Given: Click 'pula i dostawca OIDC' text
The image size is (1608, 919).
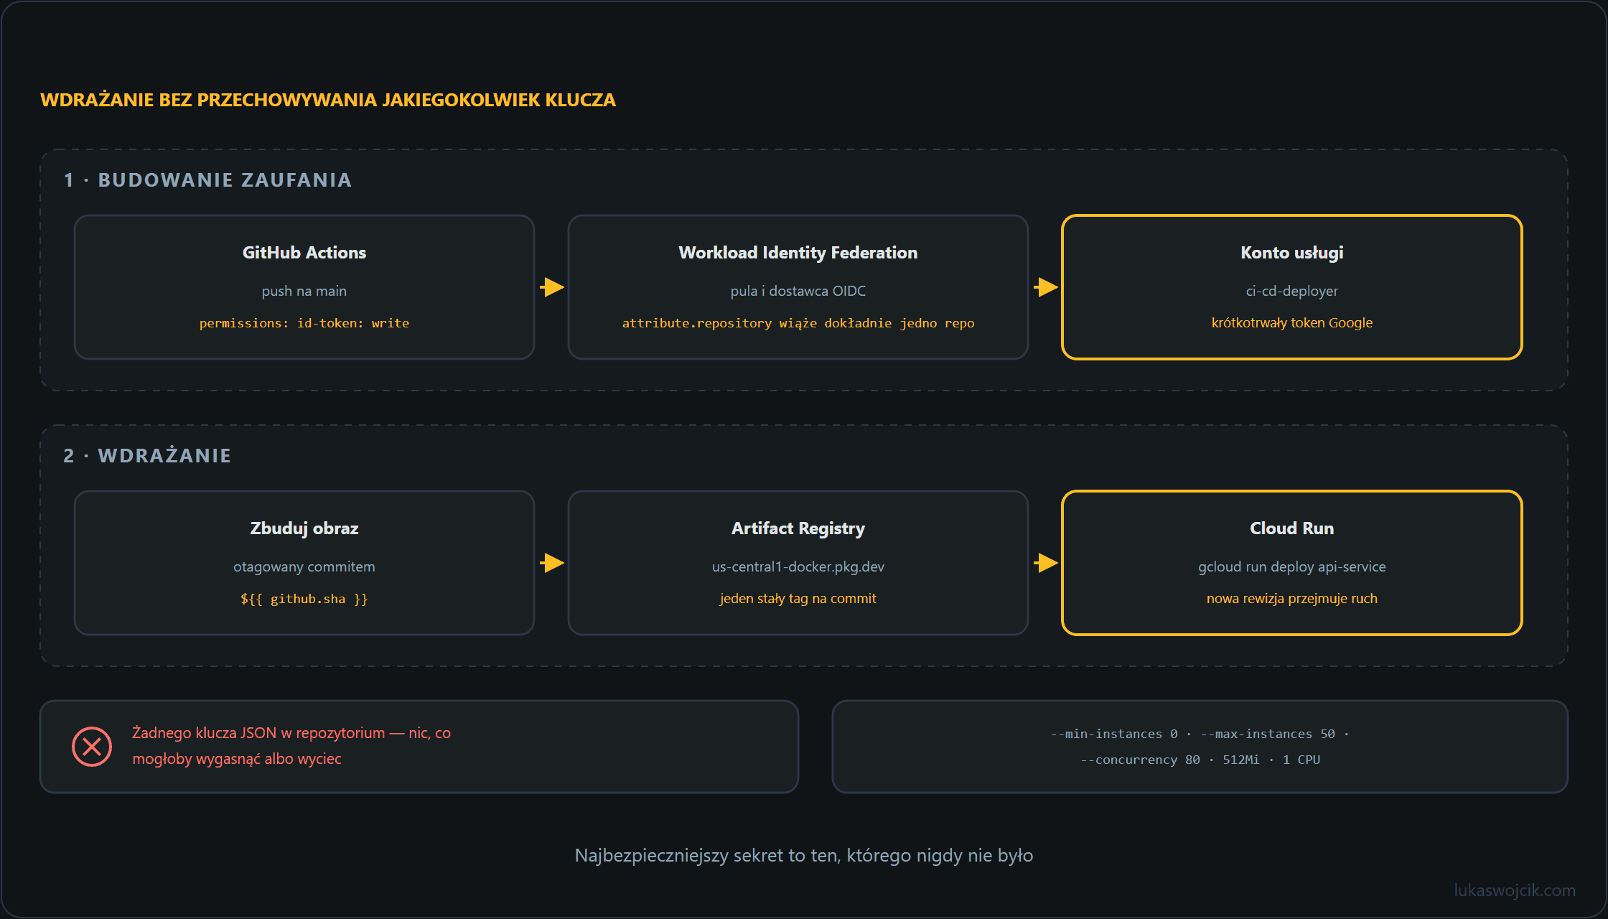Looking at the screenshot, I should [x=798, y=291].
